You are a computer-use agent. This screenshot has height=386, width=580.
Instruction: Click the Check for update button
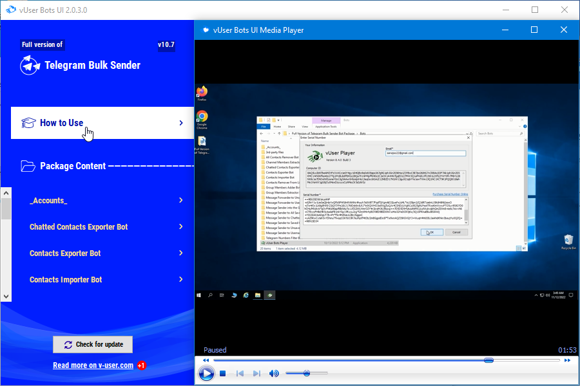[93, 345]
